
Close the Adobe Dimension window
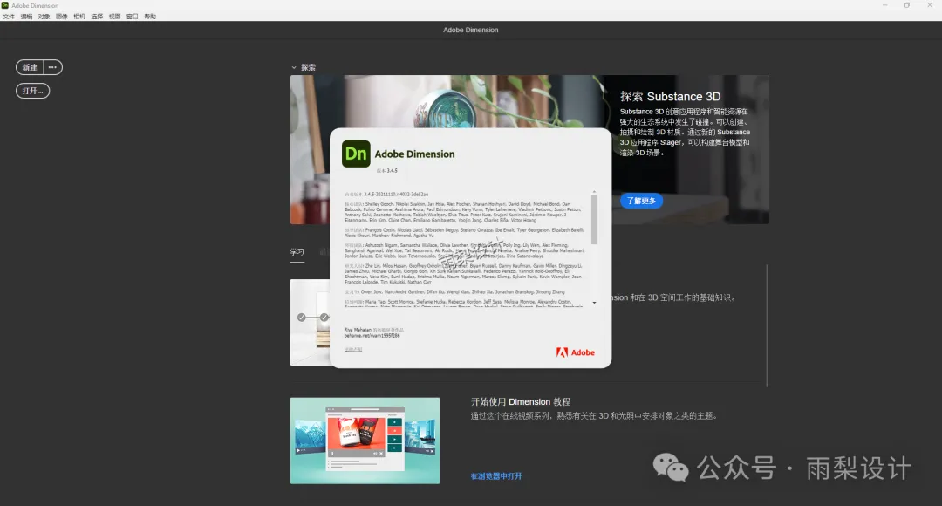click(930, 5)
